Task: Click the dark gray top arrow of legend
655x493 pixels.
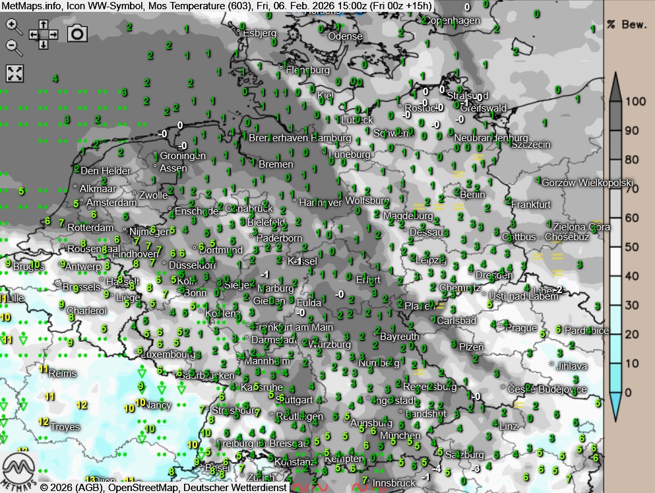Action: (x=615, y=86)
